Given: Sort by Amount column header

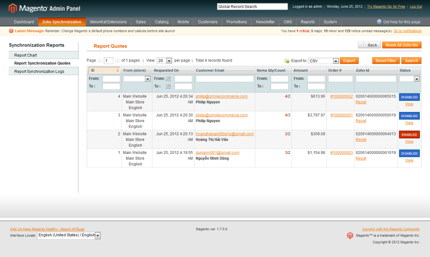Looking at the screenshot, I should pos(300,70).
